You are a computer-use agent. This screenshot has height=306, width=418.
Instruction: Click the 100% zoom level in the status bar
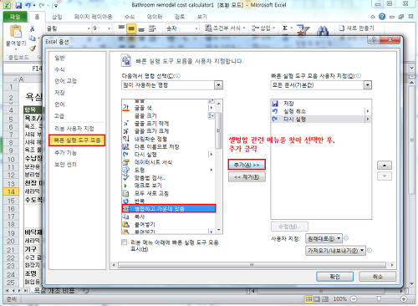click(339, 299)
